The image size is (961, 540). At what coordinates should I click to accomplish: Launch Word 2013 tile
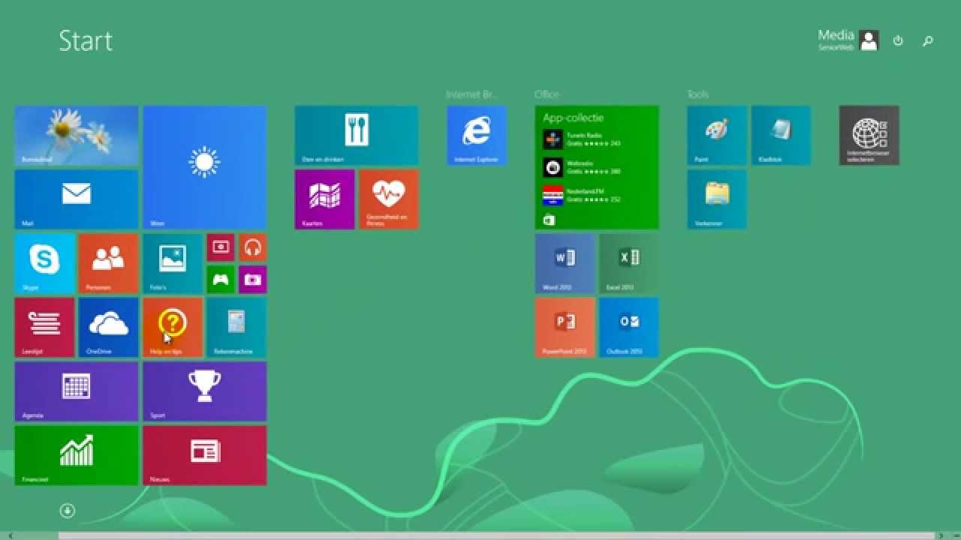pos(565,263)
